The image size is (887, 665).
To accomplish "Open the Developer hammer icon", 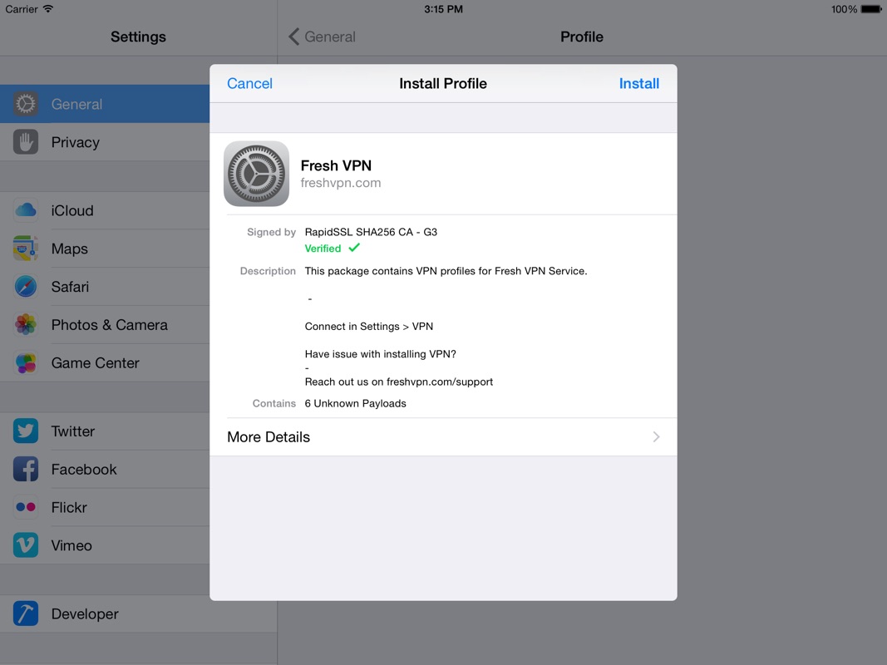I will [x=26, y=613].
